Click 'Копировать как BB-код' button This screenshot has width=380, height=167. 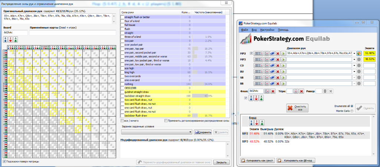pos(297,160)
